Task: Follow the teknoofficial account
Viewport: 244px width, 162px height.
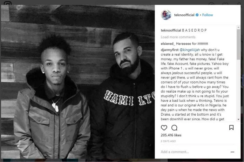Action: click(208, 15)
